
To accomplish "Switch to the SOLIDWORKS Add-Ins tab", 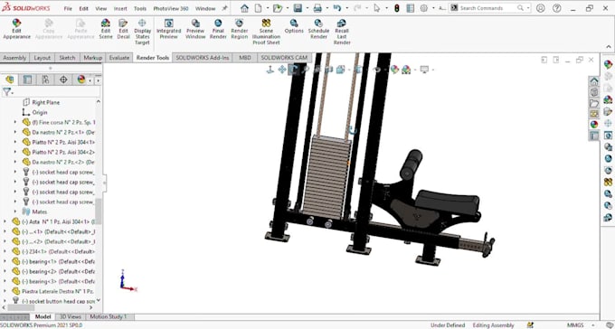I will [x=202, y=58].
